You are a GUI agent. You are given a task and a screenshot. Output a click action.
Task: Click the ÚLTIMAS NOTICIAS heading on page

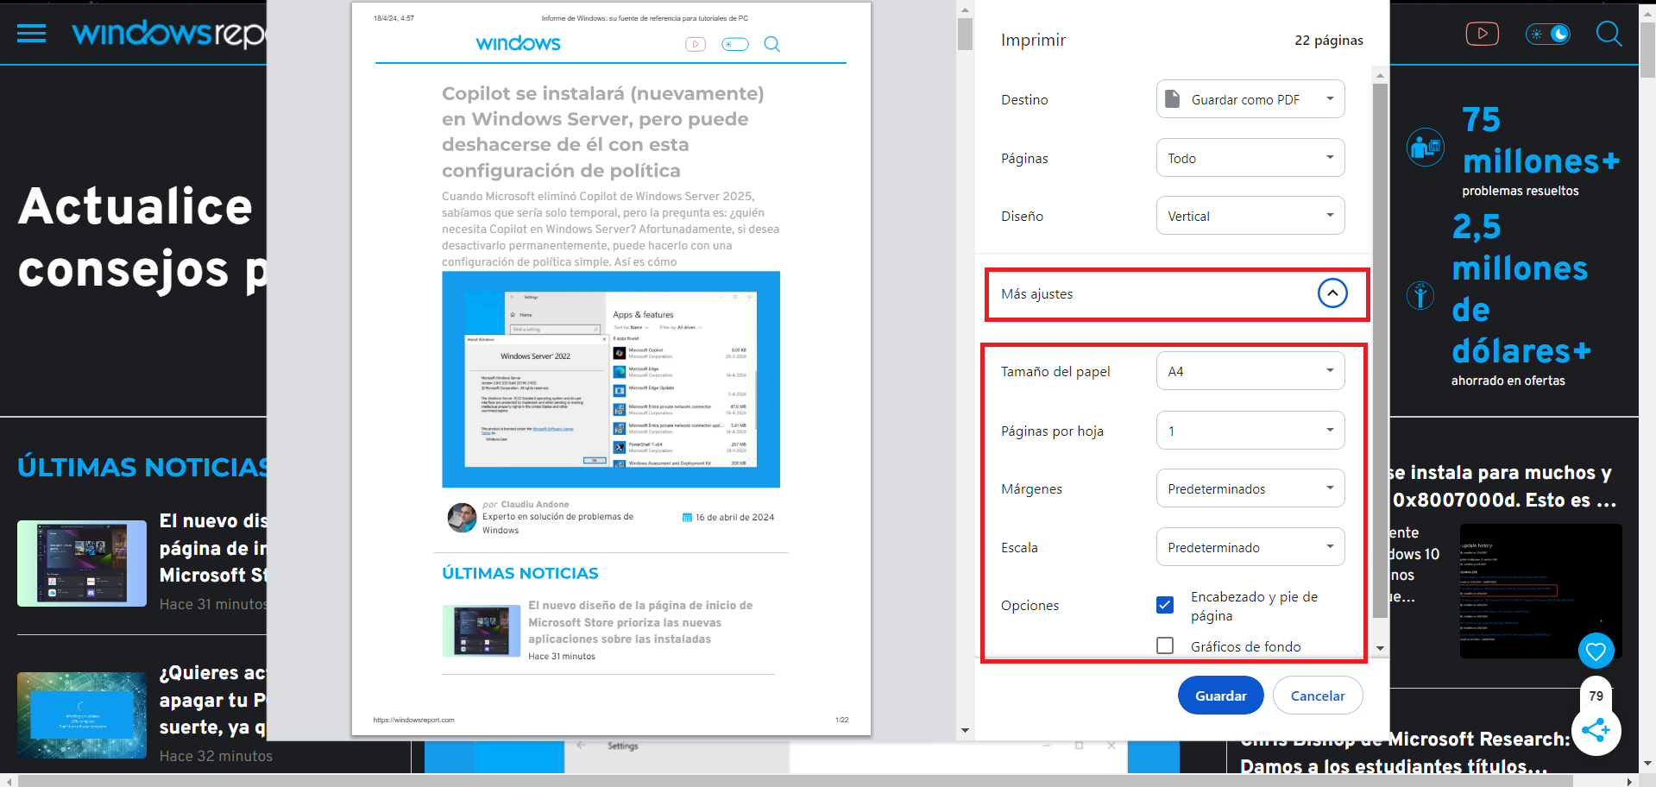pos(142,467)
